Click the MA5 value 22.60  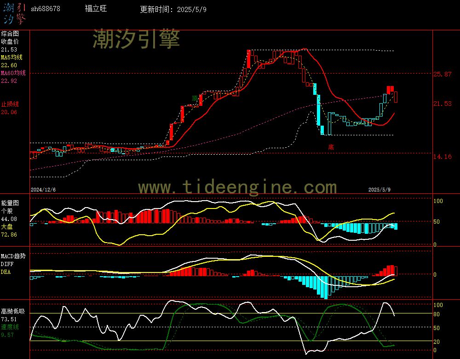coord(9,65)
